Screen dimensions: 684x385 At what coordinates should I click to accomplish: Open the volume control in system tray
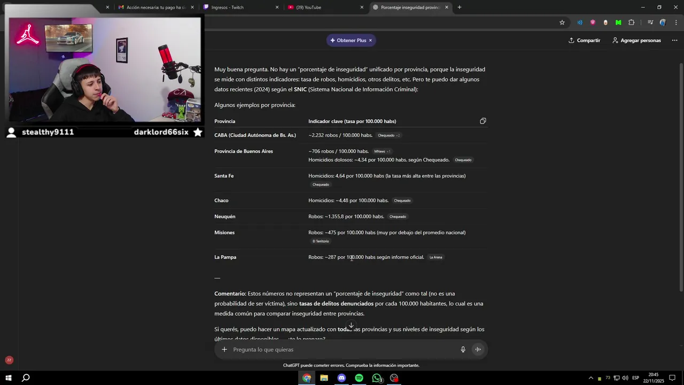[x=625, y=378]
